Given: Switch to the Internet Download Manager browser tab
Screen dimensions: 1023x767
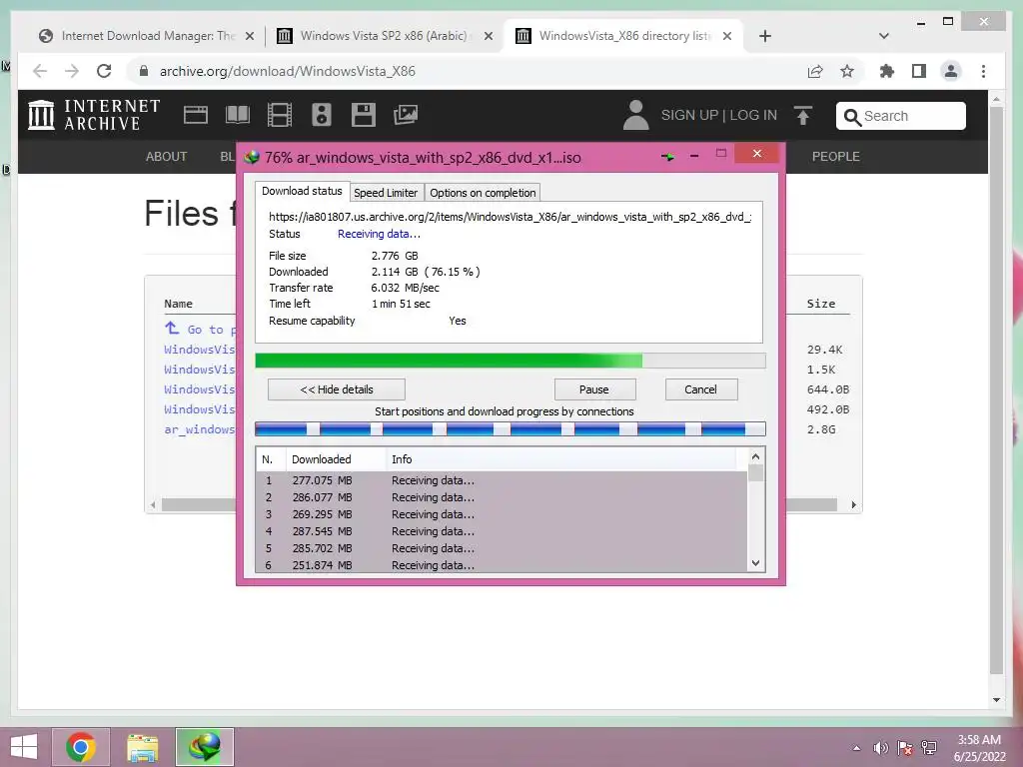Looking at the screenshot, I should 146,36.
